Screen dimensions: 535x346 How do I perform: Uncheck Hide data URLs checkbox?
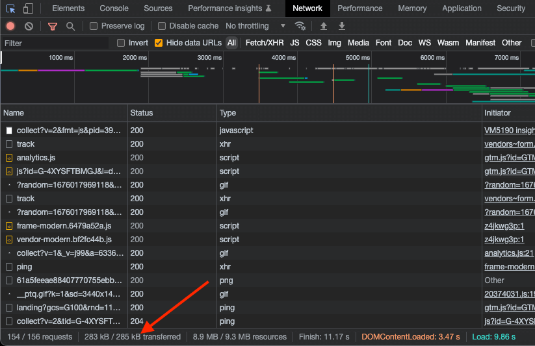(159, 43)
